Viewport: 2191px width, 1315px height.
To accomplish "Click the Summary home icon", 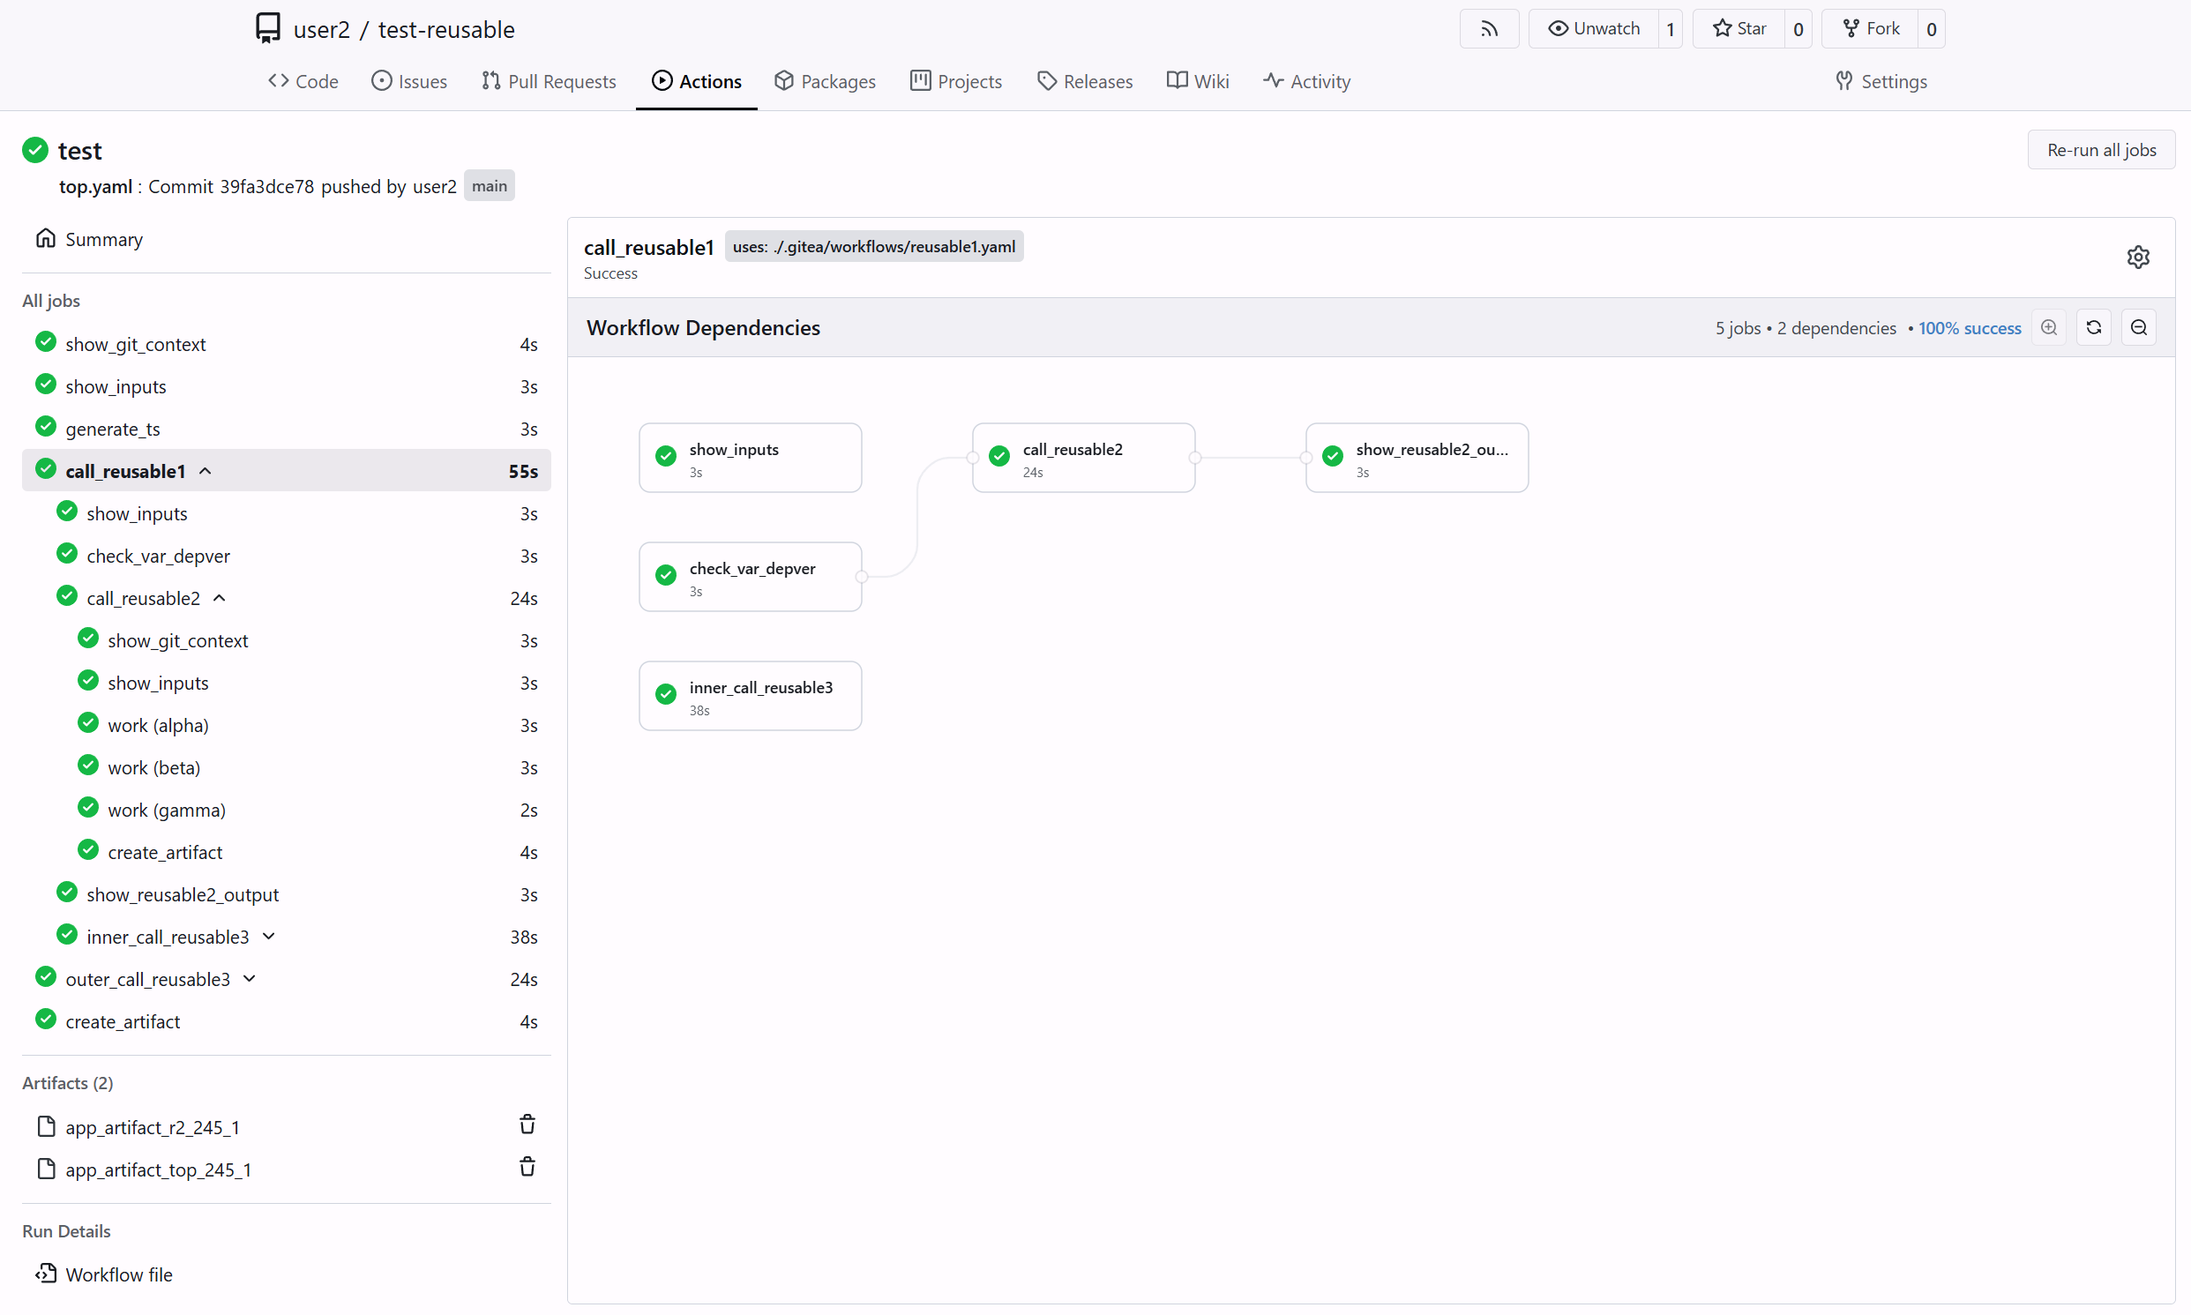I will 45,238.
